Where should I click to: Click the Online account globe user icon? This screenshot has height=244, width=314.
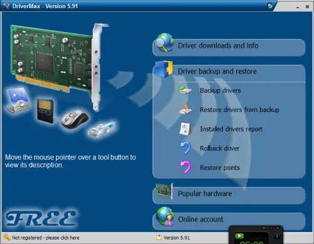tap(165, 216)
